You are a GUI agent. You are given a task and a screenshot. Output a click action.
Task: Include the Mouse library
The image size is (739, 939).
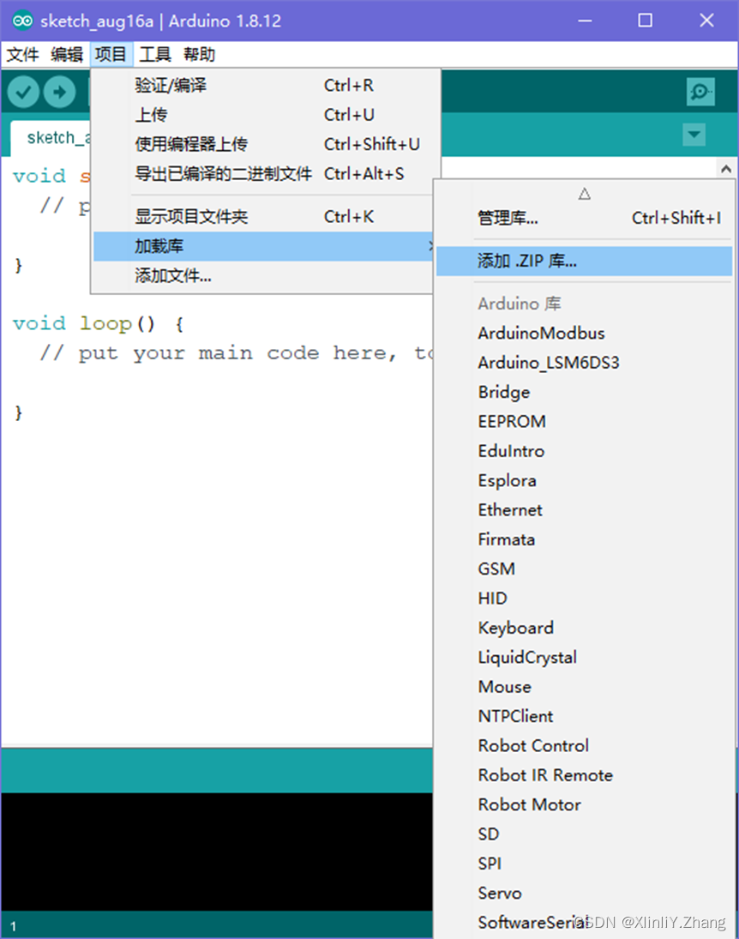(584, 687)
